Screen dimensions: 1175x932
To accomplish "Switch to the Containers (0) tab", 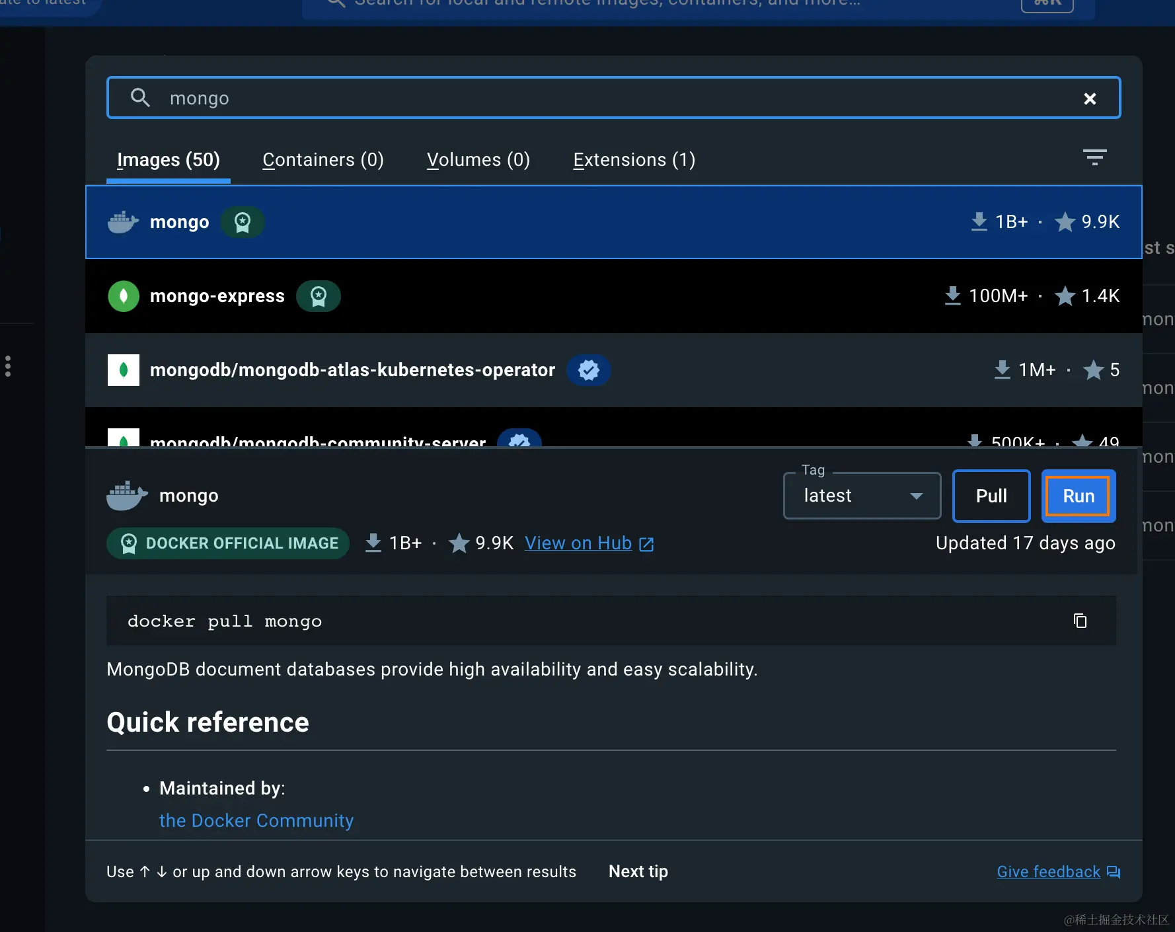I will coord(323,160).
